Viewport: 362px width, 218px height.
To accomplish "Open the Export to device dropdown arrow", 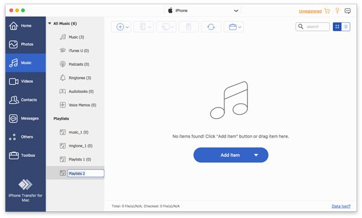I will (150, 27).
